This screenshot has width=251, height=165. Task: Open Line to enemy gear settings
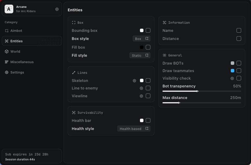click(x=141, y=88)
